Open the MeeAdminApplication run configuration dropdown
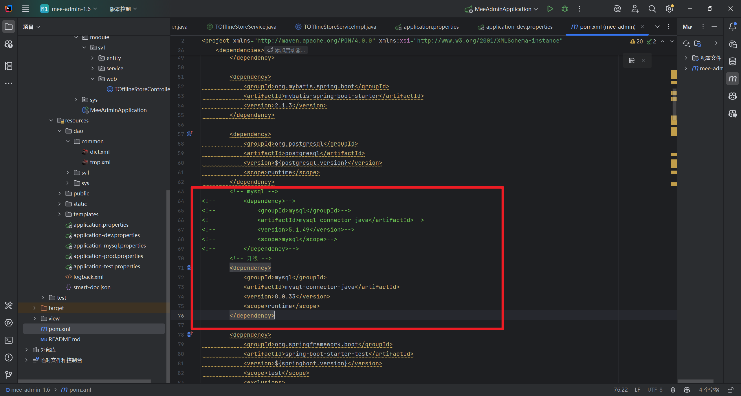The width and height of the screenshot is (741, 396). [501, 9]
